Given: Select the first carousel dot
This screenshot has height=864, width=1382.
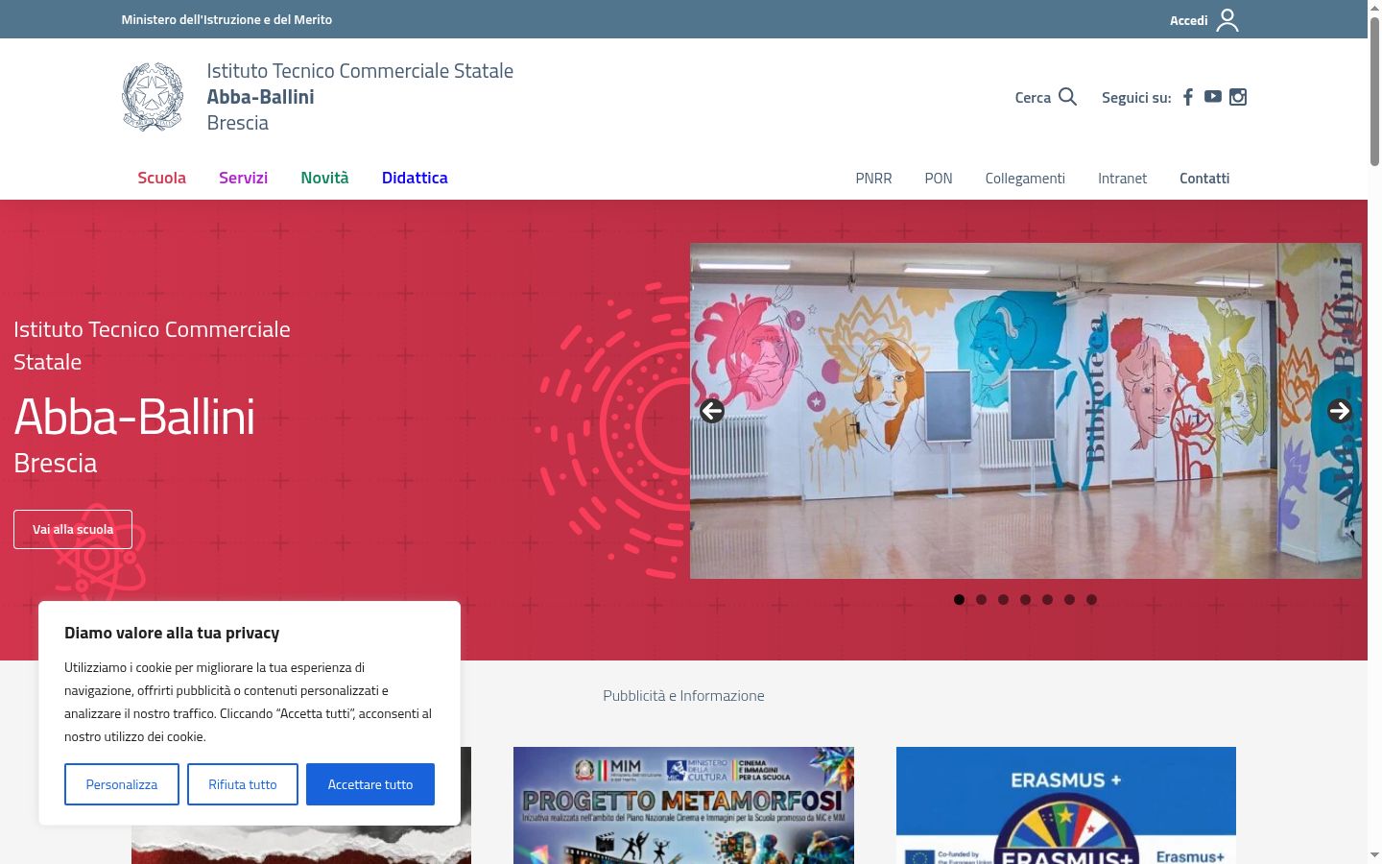Looking at the screenshot, I should click(959, 599).
